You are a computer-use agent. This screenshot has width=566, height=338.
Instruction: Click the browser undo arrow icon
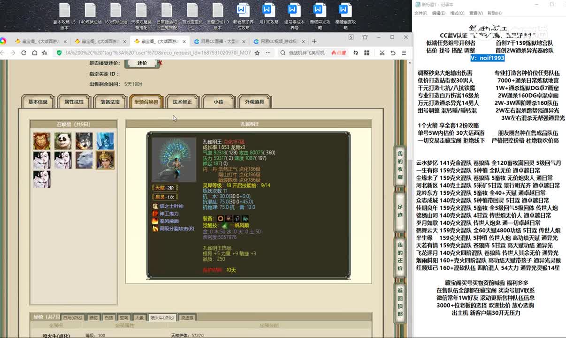pos(393,53)
